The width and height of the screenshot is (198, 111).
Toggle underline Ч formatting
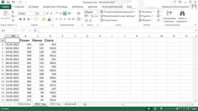click(x=28, y=19)
